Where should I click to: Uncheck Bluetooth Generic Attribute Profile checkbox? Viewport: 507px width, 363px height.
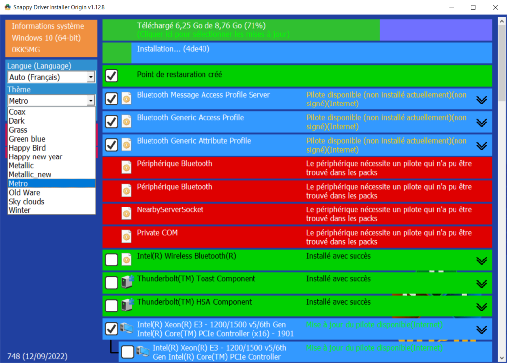coord(112,145)
